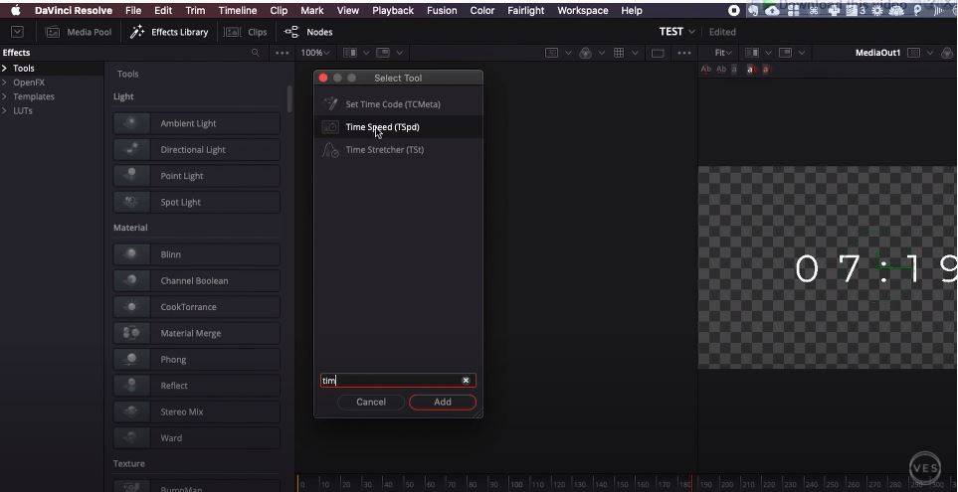Viewport: 958px width, 492px height.
Task: Open the dropdown beside the color channel icon
Action: pos(601,53)
